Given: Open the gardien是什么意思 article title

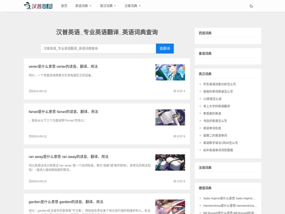Looking at the screenshot, I should pyautogui.click(x=66, y=202).
